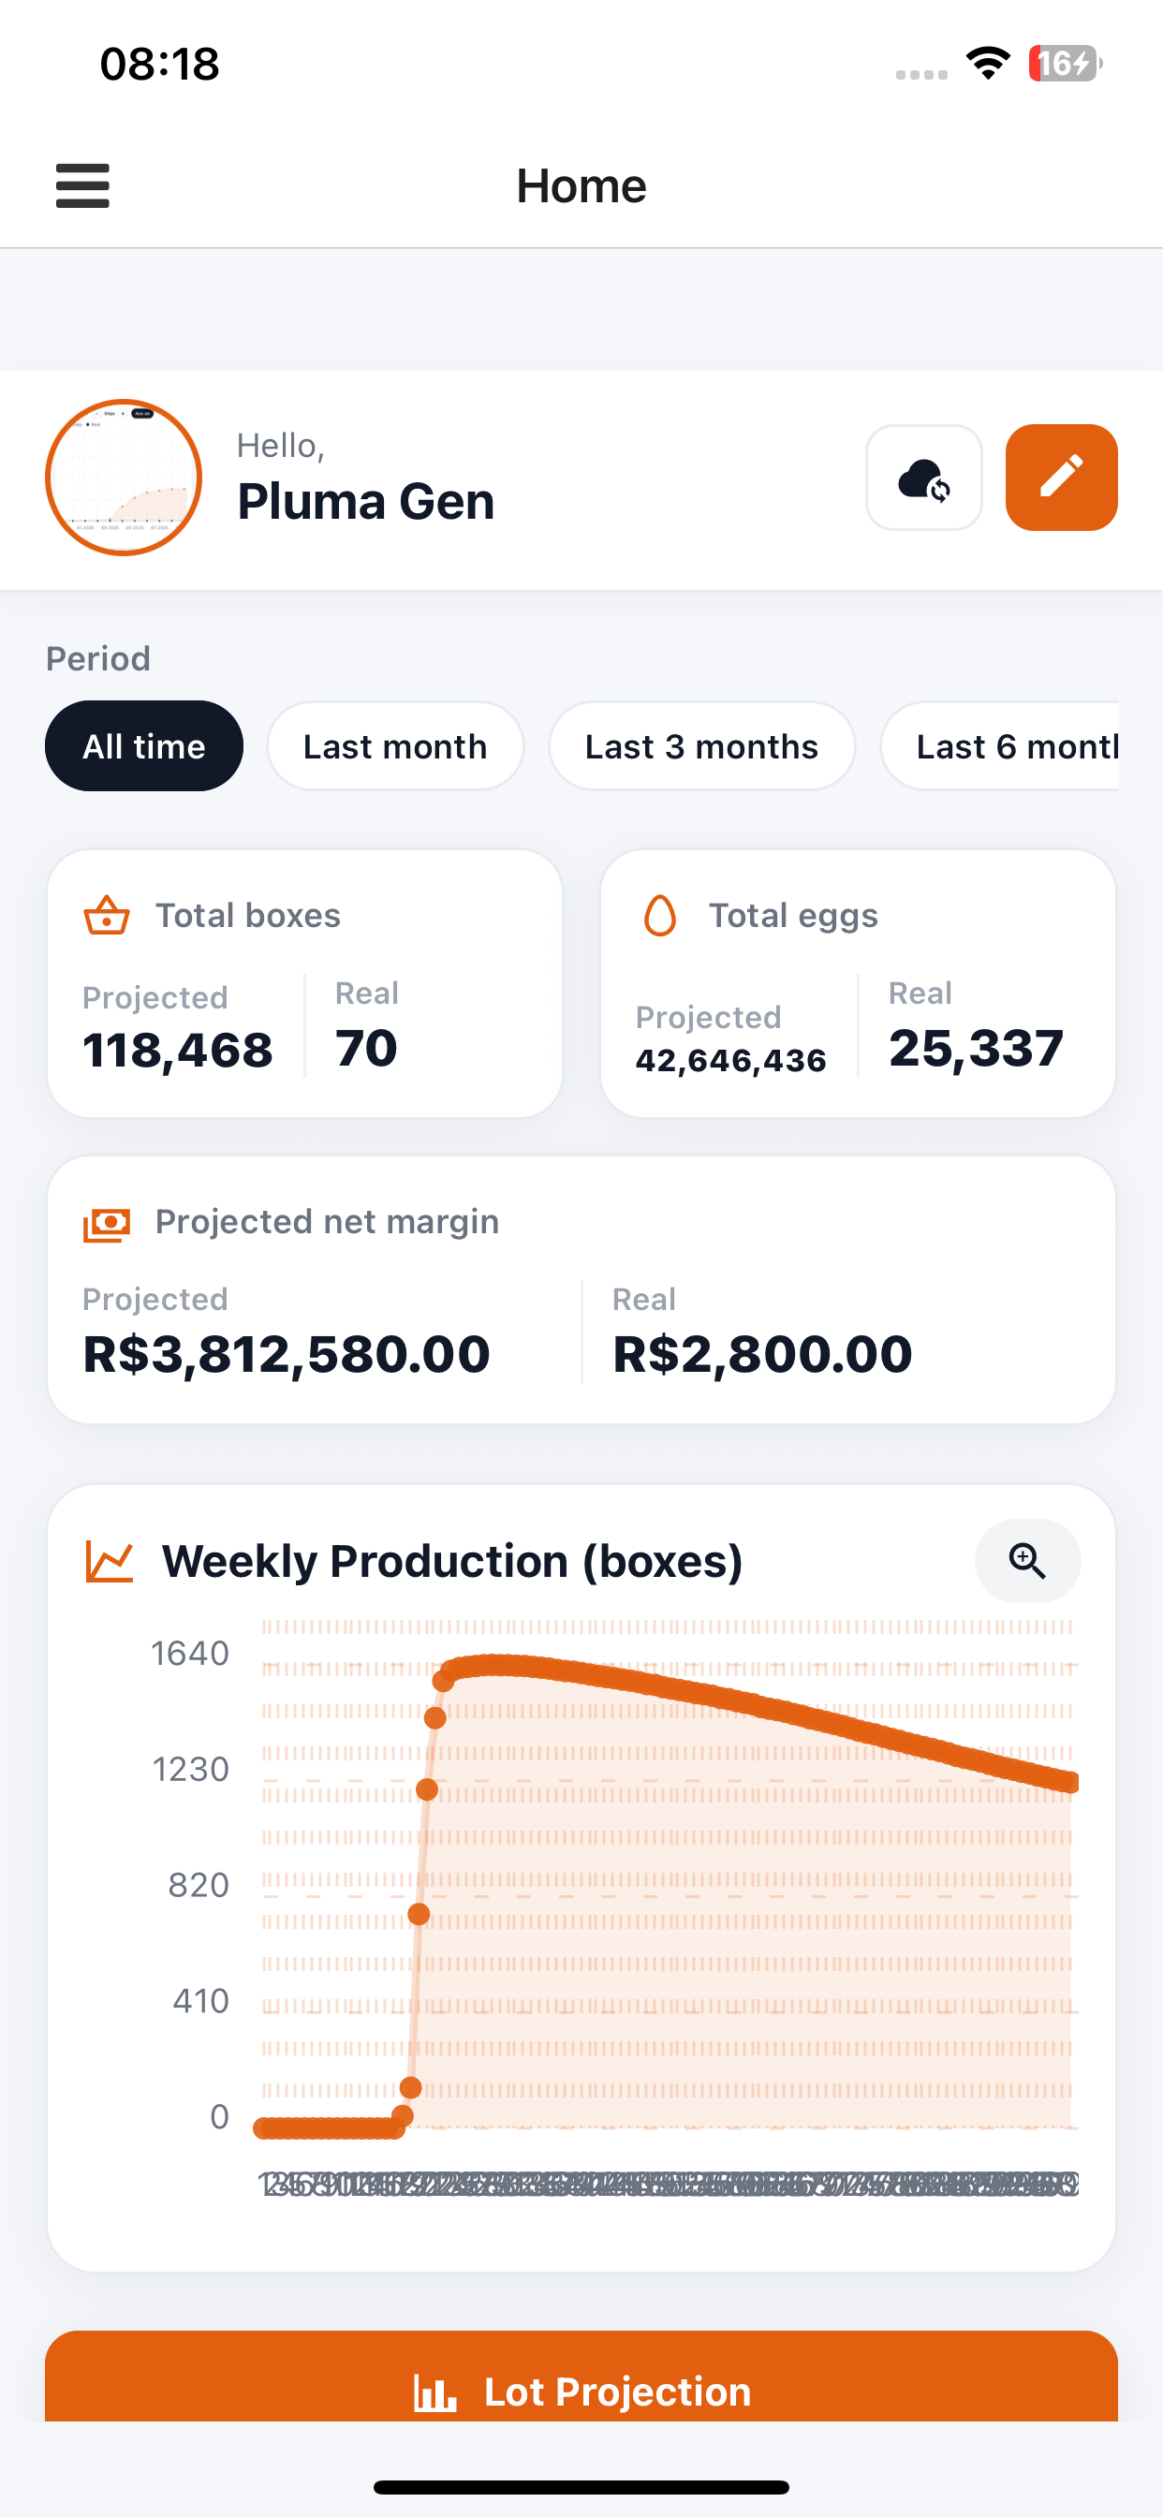The image size is (1163, 2517).
Task: Tap the Pluma Gen profile avatar
Action: (124, 478)
